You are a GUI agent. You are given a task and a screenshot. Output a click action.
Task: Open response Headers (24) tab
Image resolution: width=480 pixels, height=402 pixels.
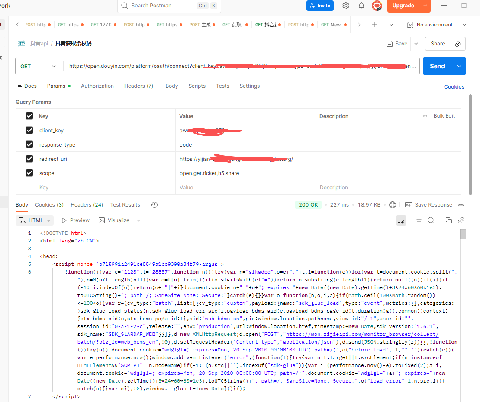(87, 205)
